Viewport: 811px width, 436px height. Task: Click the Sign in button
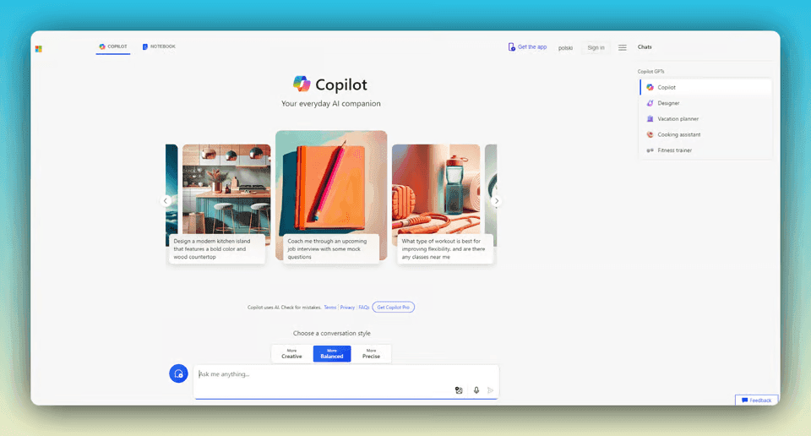pyautogui.click(x=596, y=47)
